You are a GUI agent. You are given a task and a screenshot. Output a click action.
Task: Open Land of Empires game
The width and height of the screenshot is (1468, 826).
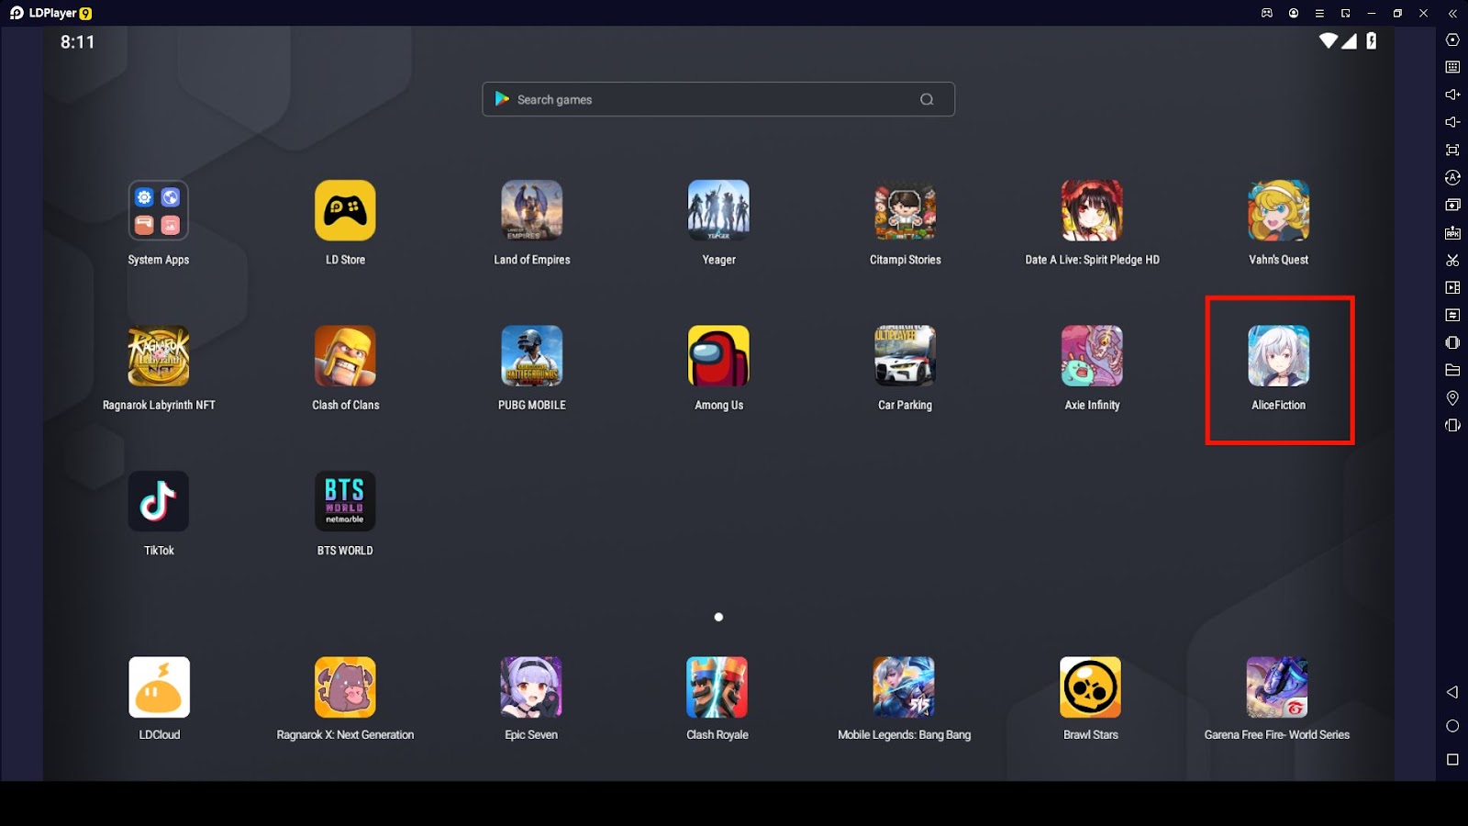532,210
